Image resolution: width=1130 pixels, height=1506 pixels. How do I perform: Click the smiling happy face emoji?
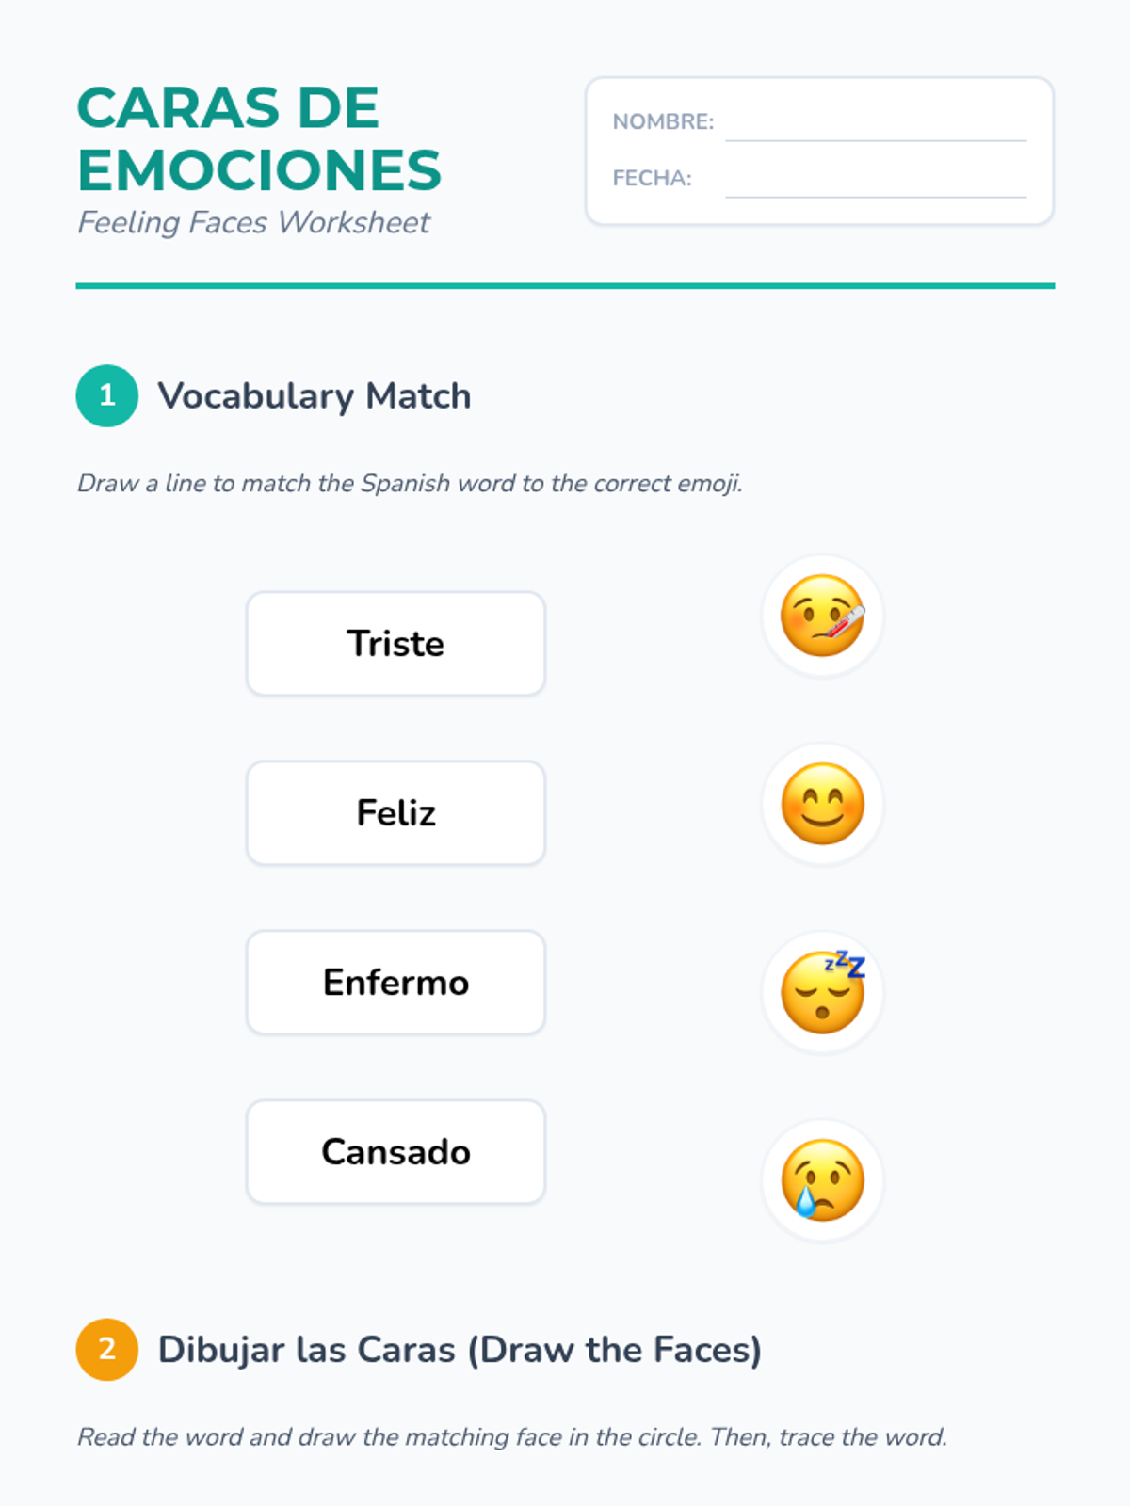(822, 804)
